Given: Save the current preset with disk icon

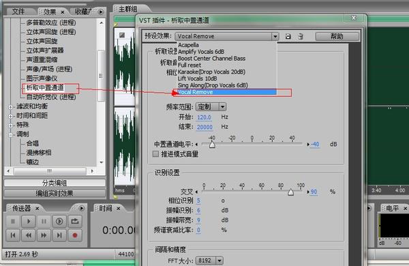Looking at the screenshot, I should [288, 36].
